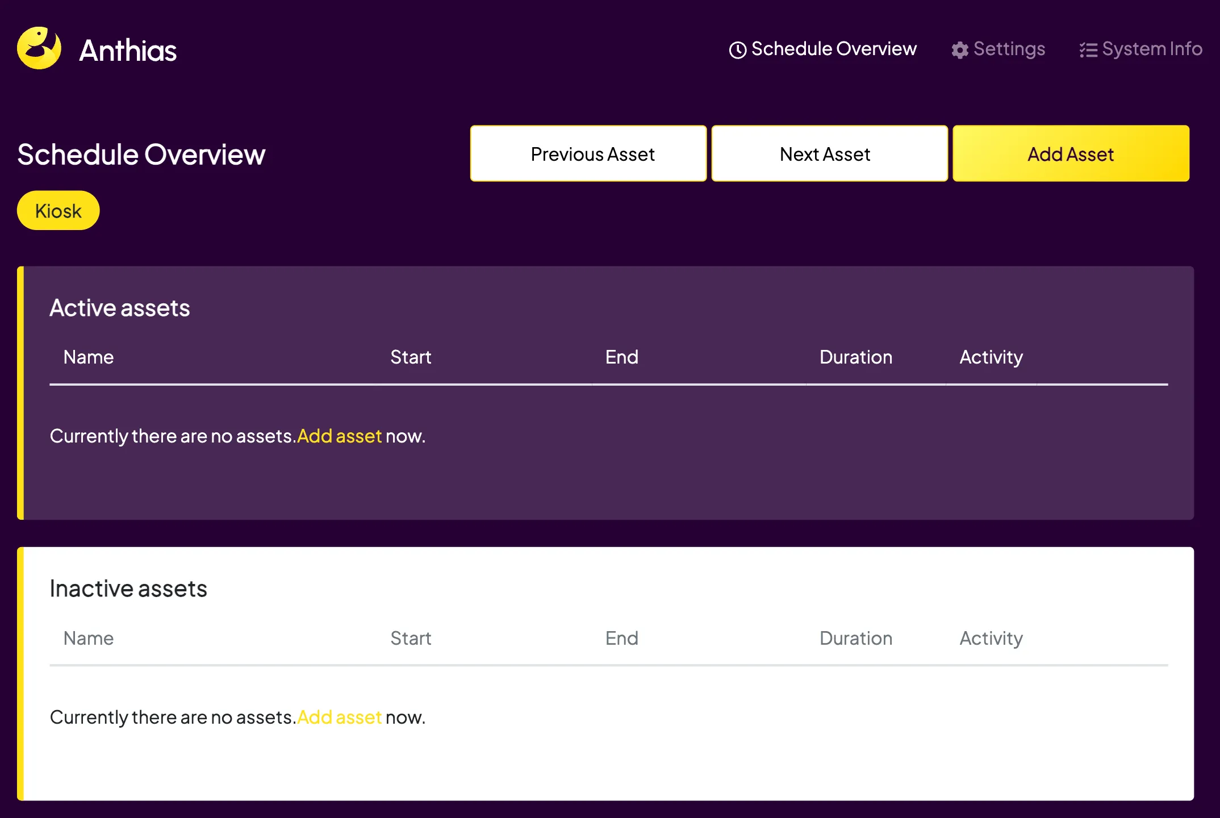Open Settings from the top navigation
The height and width of the screenshot is (818, 1220).
(1009, 49)
